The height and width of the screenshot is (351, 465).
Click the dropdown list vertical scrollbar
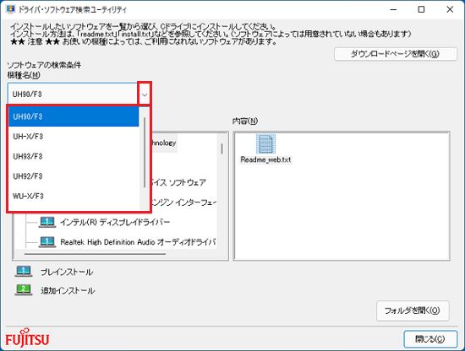145,153
